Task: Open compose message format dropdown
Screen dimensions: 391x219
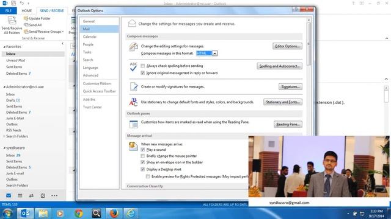Action: tap(214, 54)
